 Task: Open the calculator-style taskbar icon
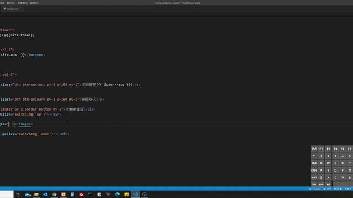[72, 194]
